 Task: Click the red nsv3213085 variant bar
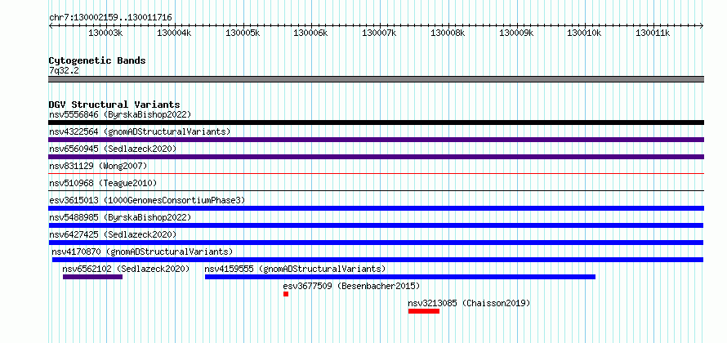tap(424, 311)
